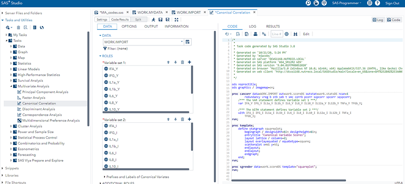
Task: Click the Sign Out link
Action: (x=392, y=3)
